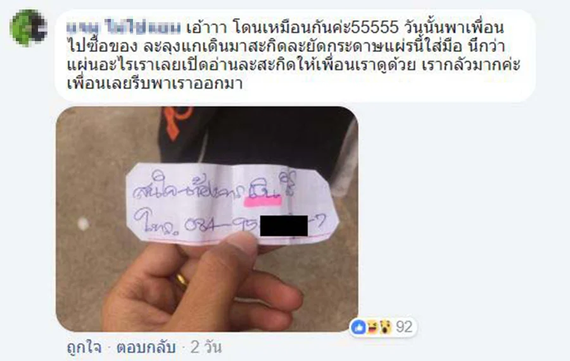Click the commenter's pixelated profile avatar
570x361 pixels.
(x=28, y=28)
